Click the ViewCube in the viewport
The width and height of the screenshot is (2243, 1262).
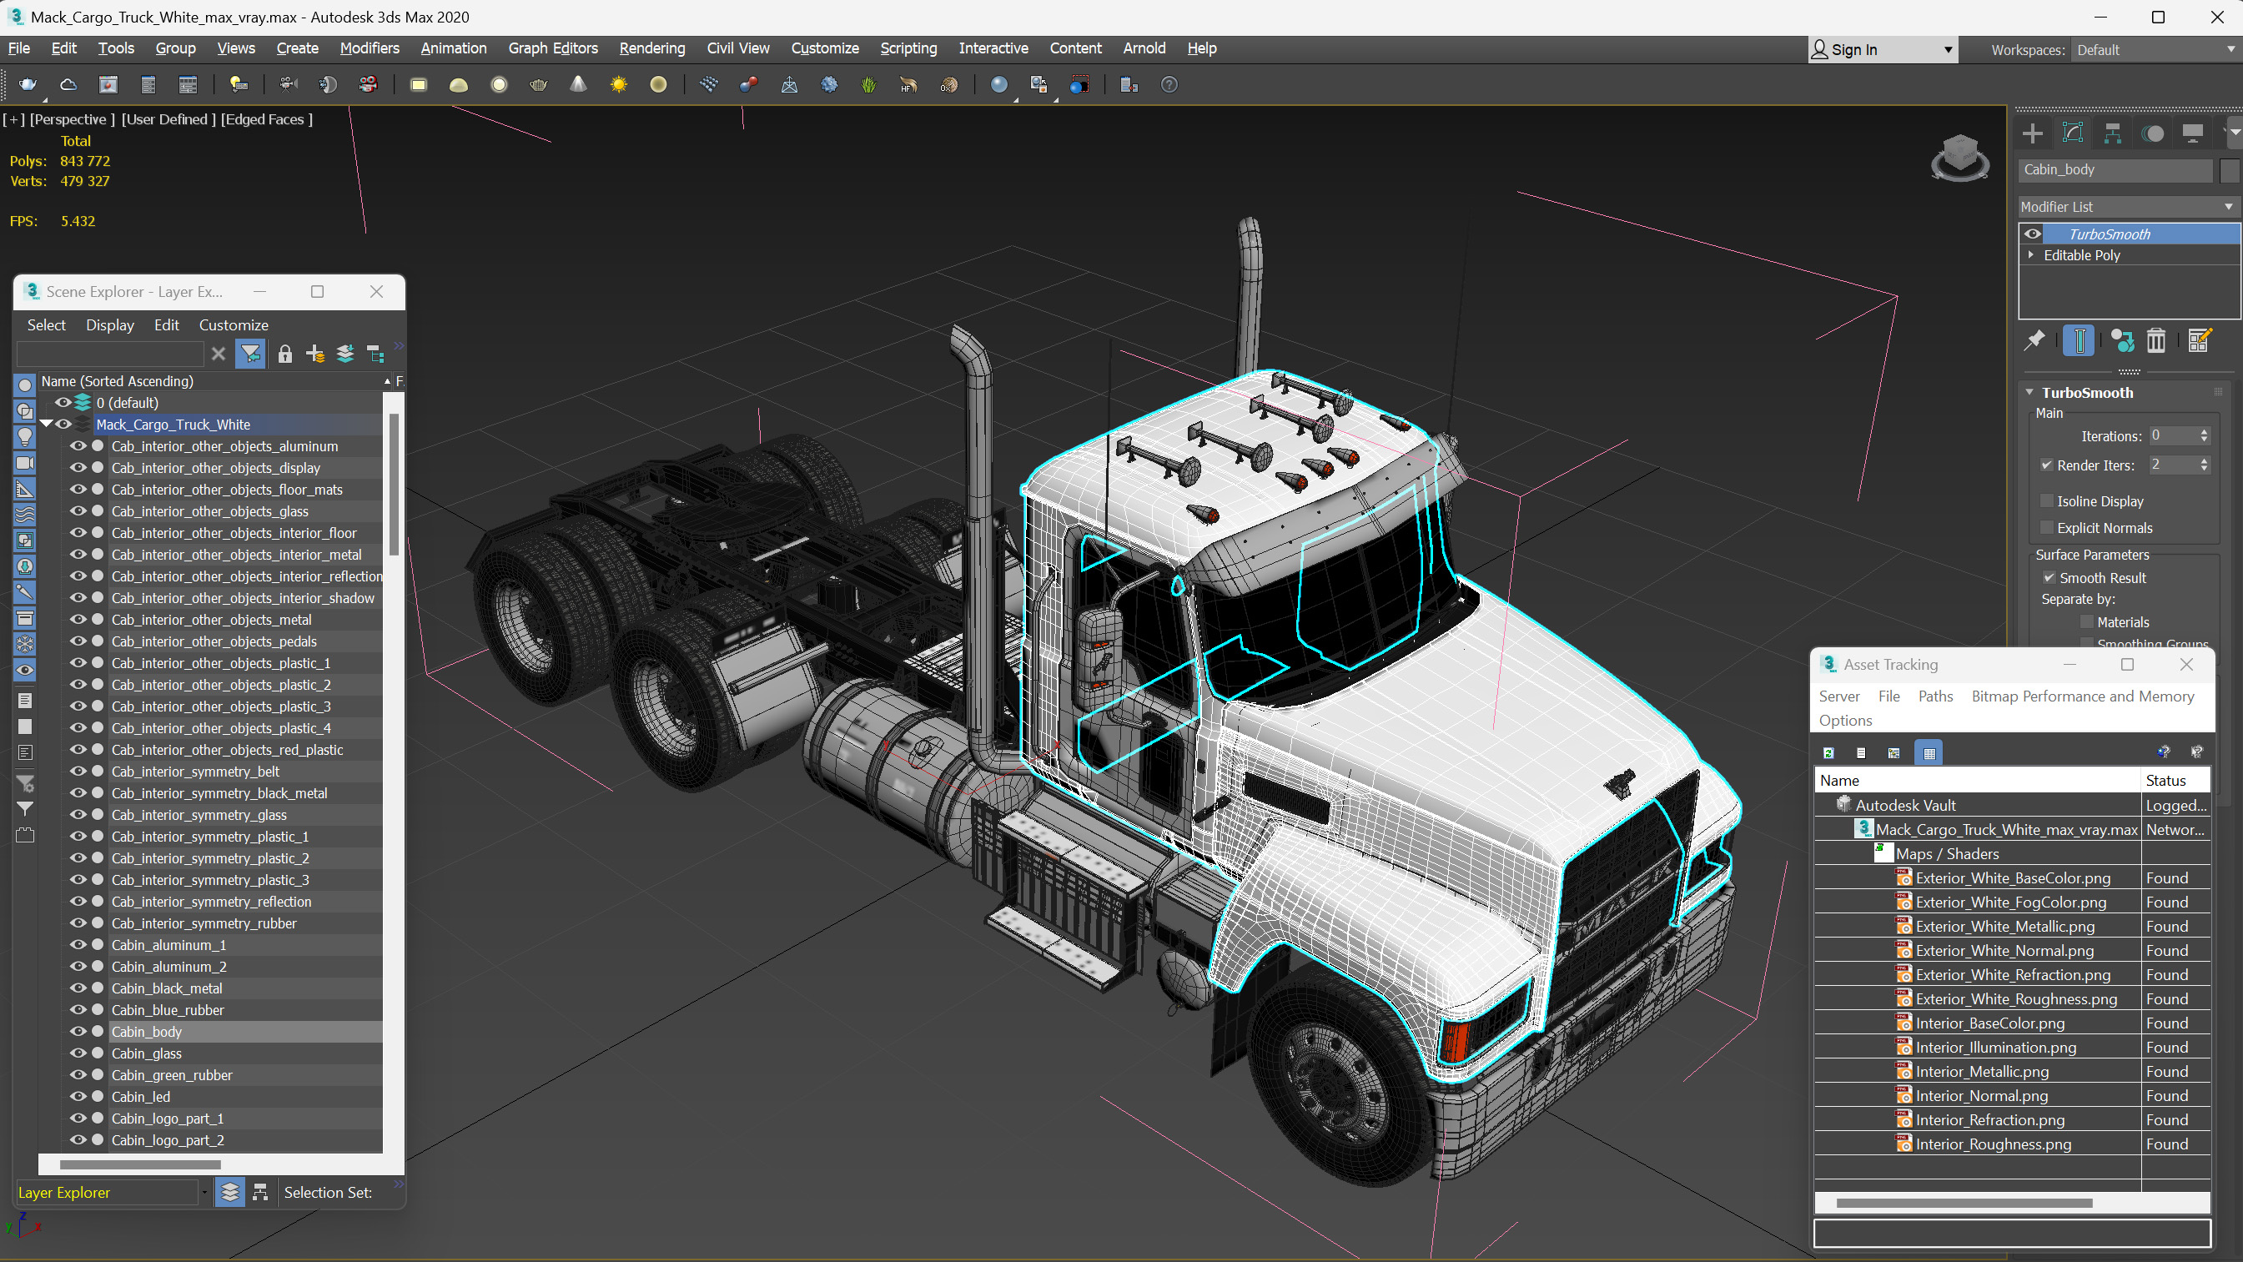(1959, 158)
